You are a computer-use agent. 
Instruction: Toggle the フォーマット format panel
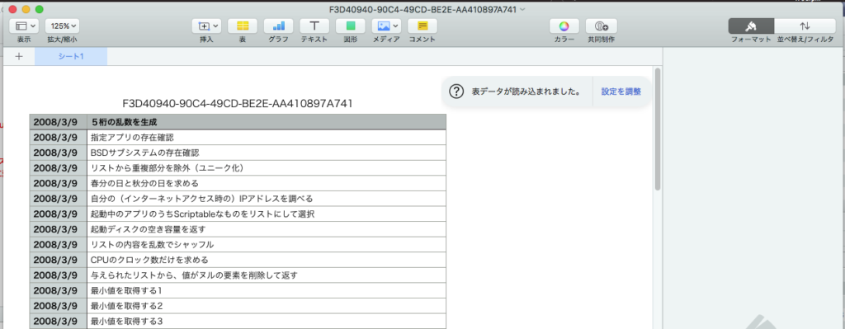[x=751, y=26]
